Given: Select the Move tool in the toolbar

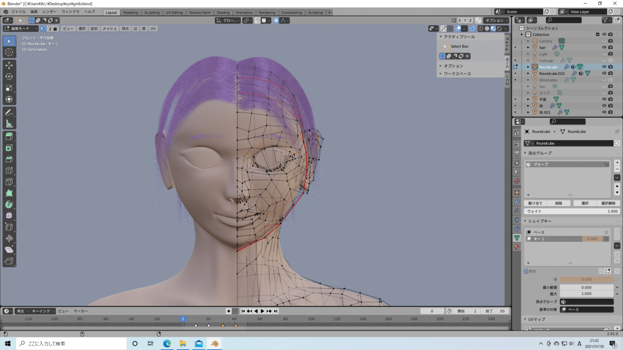Looking at the screenshot, I should point(9,66).
